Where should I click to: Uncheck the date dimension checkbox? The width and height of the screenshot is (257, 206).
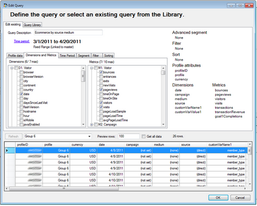click(21, 94)
